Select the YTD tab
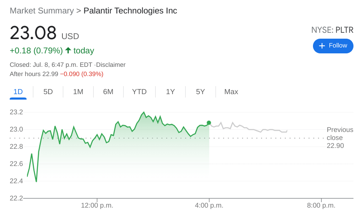This screenshot has height=216, width=364. click(x=139, y=92)
